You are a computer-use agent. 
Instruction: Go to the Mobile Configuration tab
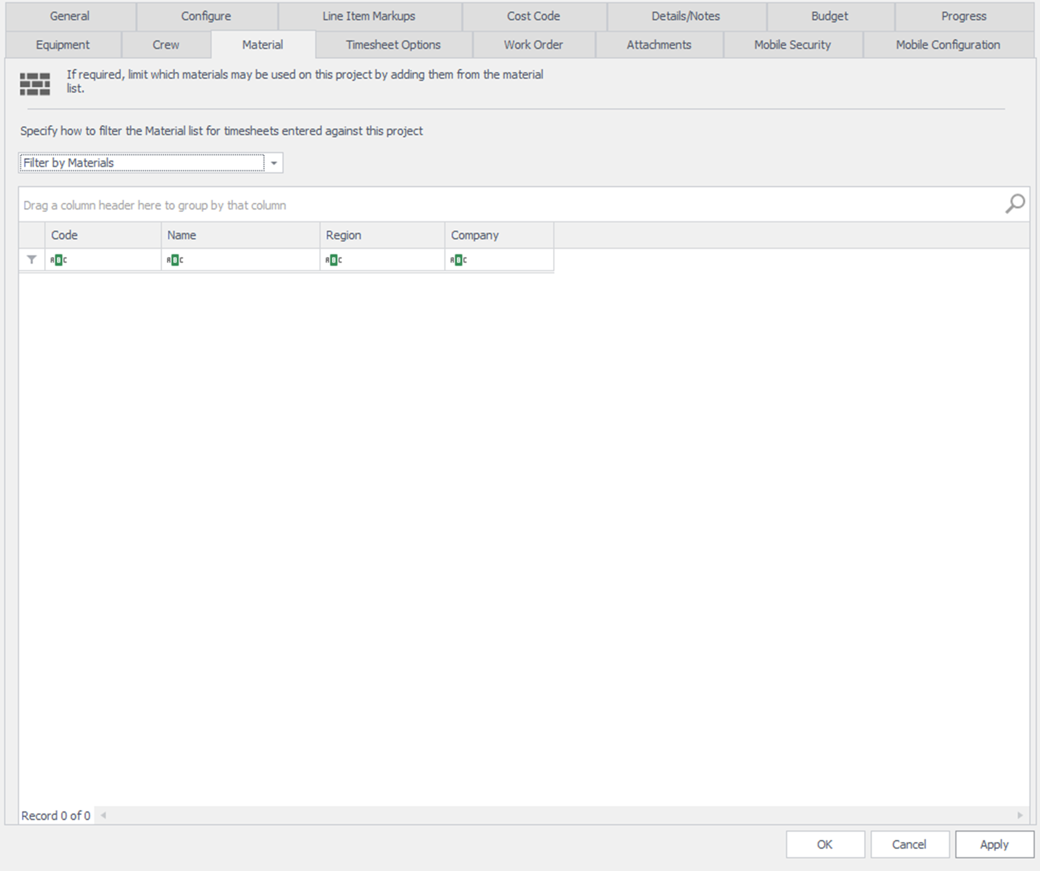948,45
